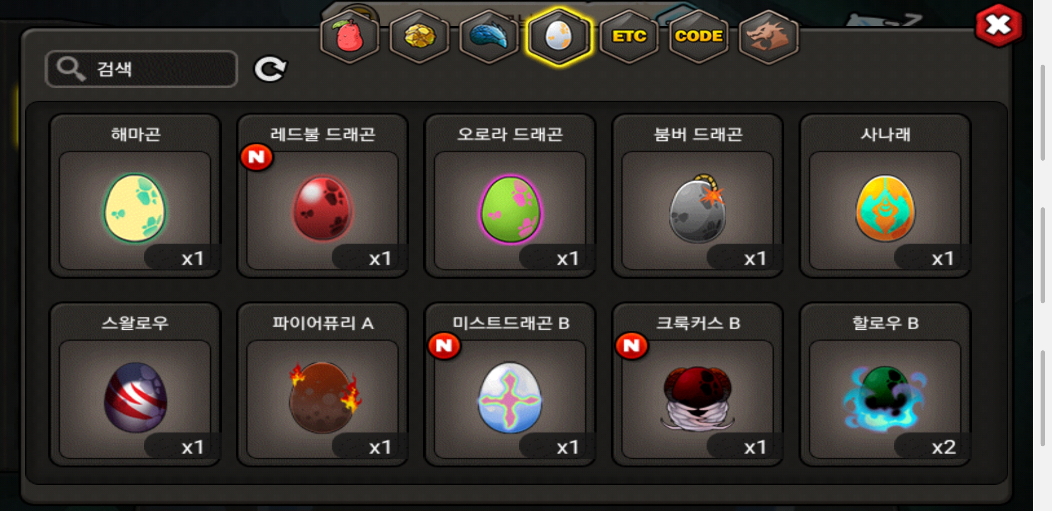Pick the 스왈로우 striped egg

[135, 384]
